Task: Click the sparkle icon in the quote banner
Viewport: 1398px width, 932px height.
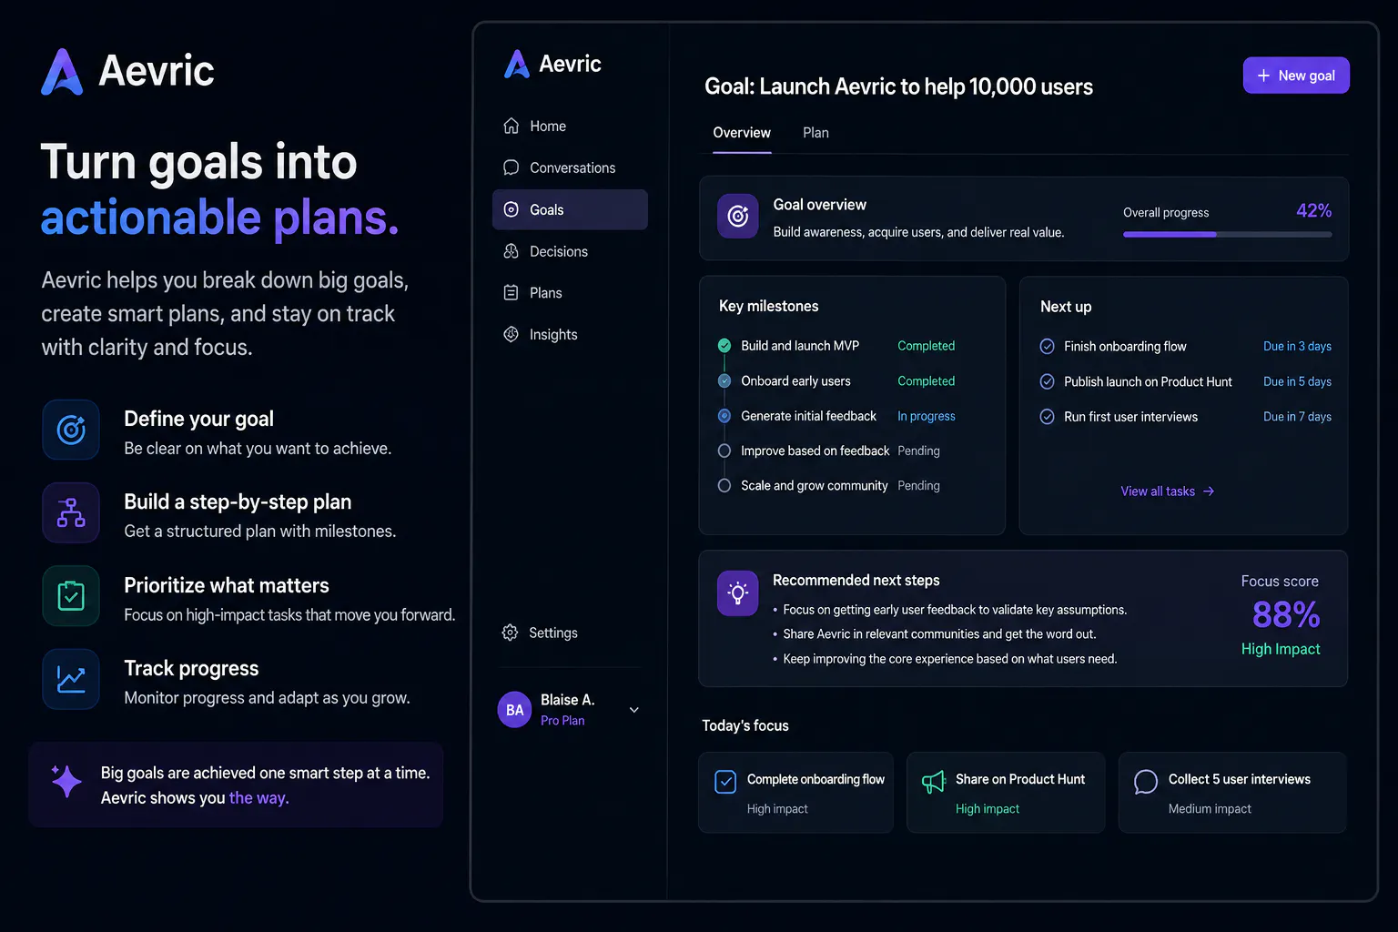Action: [66, 782]
